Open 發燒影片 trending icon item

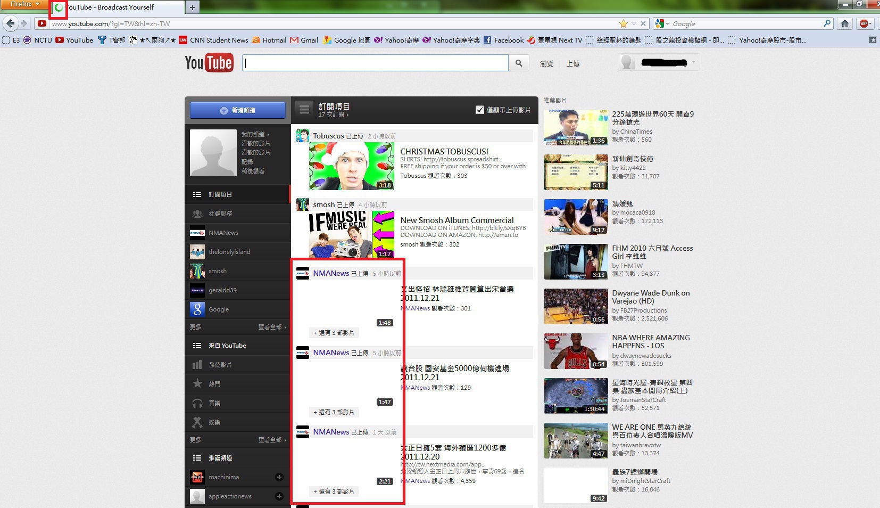pyautogui.click(x=237, y=365)
